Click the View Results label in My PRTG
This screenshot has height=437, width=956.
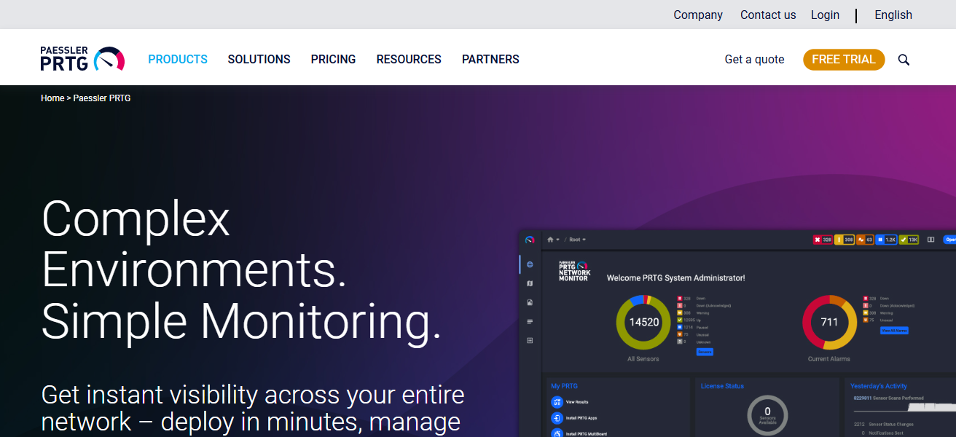(577, 402)
